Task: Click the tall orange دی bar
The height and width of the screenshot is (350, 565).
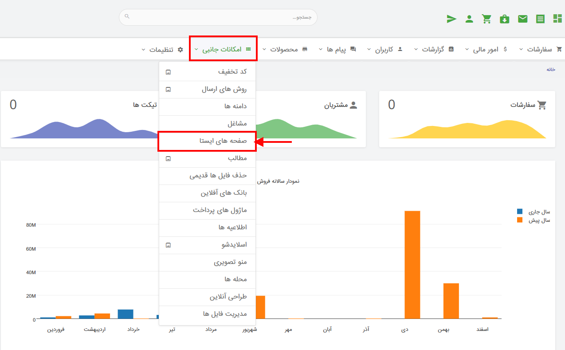Action: [x=412, y=265]
